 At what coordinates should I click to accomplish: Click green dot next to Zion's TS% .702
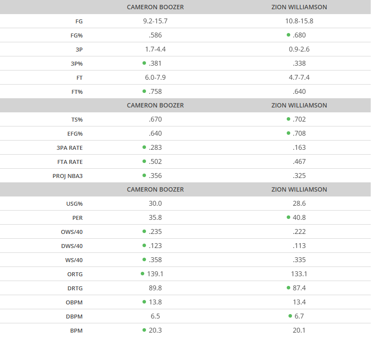click(288, 119)
